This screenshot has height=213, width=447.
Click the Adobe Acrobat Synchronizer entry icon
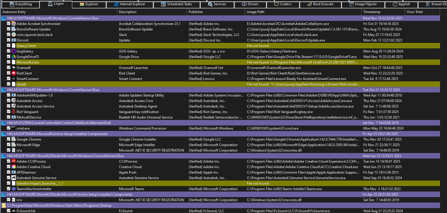(x=13, y=24)
